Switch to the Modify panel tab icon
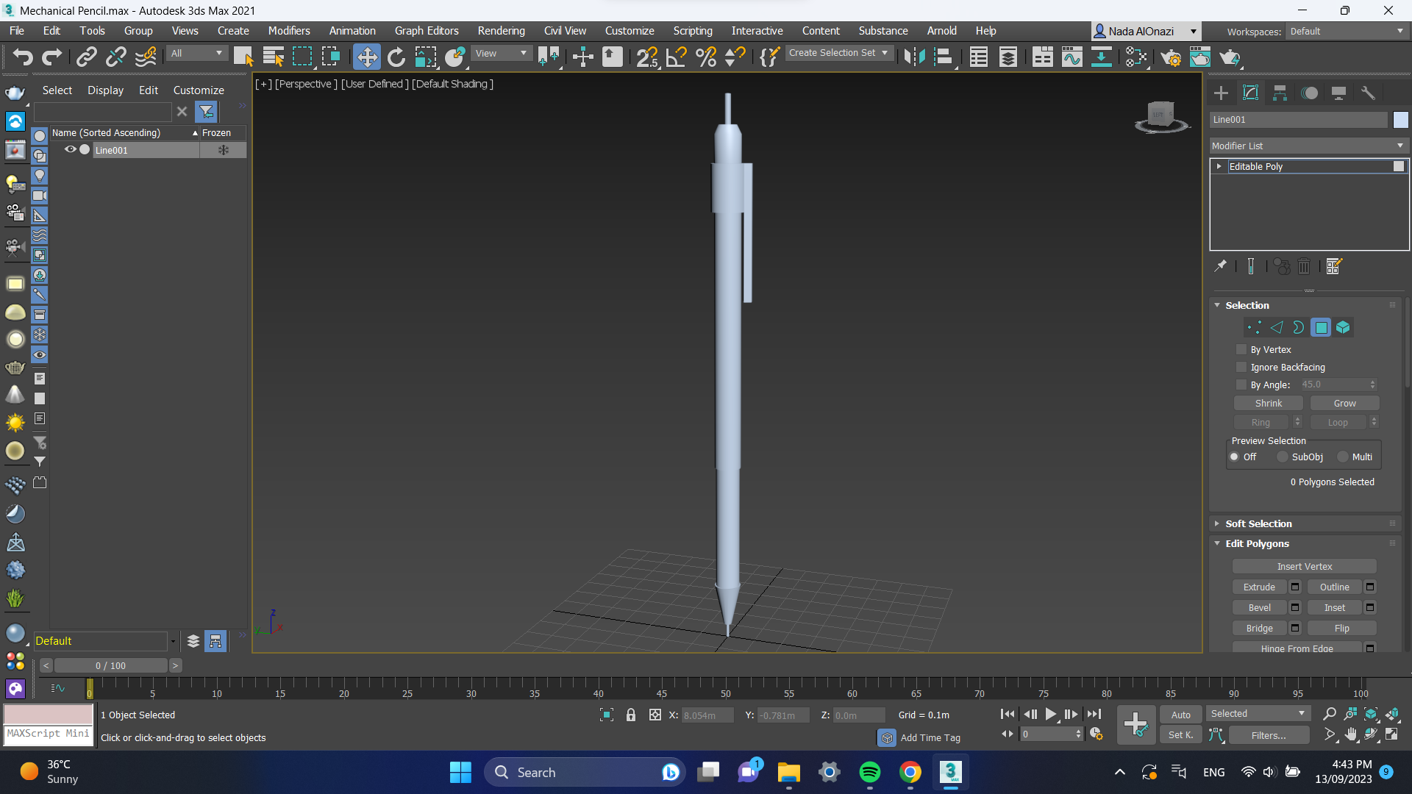This screenshot has height=794, width=1412. pyautogui.click(x=1250, y=93)
